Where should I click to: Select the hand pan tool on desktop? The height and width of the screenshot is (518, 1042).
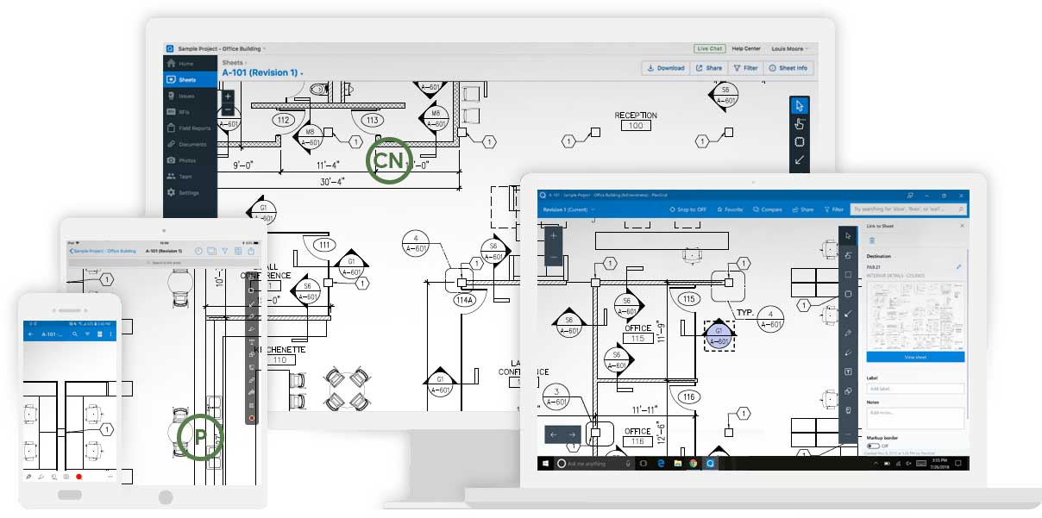point(800,123)
